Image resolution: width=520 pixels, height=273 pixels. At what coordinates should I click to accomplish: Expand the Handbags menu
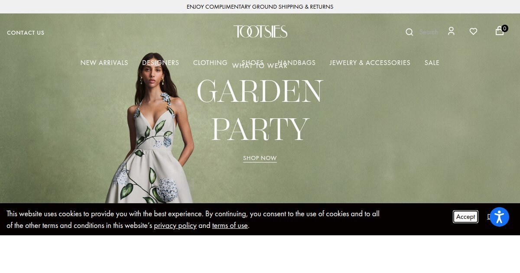(296, 63)
